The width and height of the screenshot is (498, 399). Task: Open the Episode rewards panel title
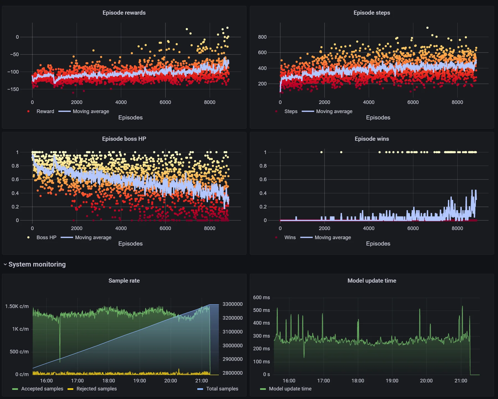(x=124, y=13)
